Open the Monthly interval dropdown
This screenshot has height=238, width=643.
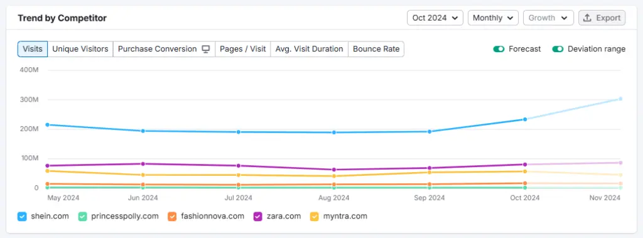click(493, 18)
